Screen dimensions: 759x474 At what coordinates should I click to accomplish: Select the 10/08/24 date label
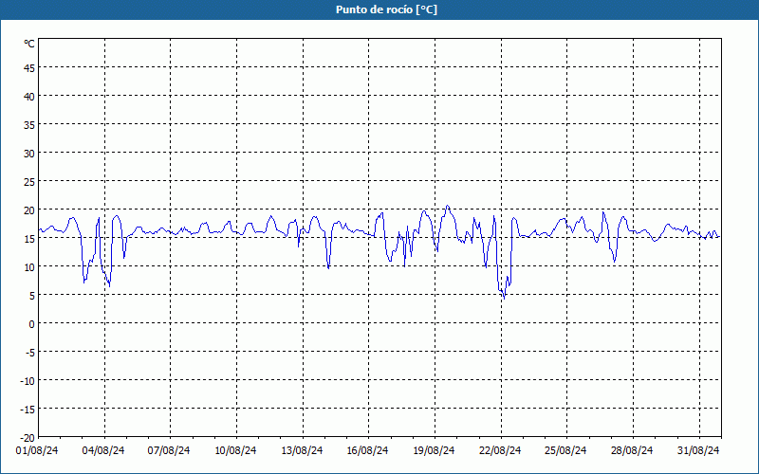pyautogui.click(x=235, y=450)
